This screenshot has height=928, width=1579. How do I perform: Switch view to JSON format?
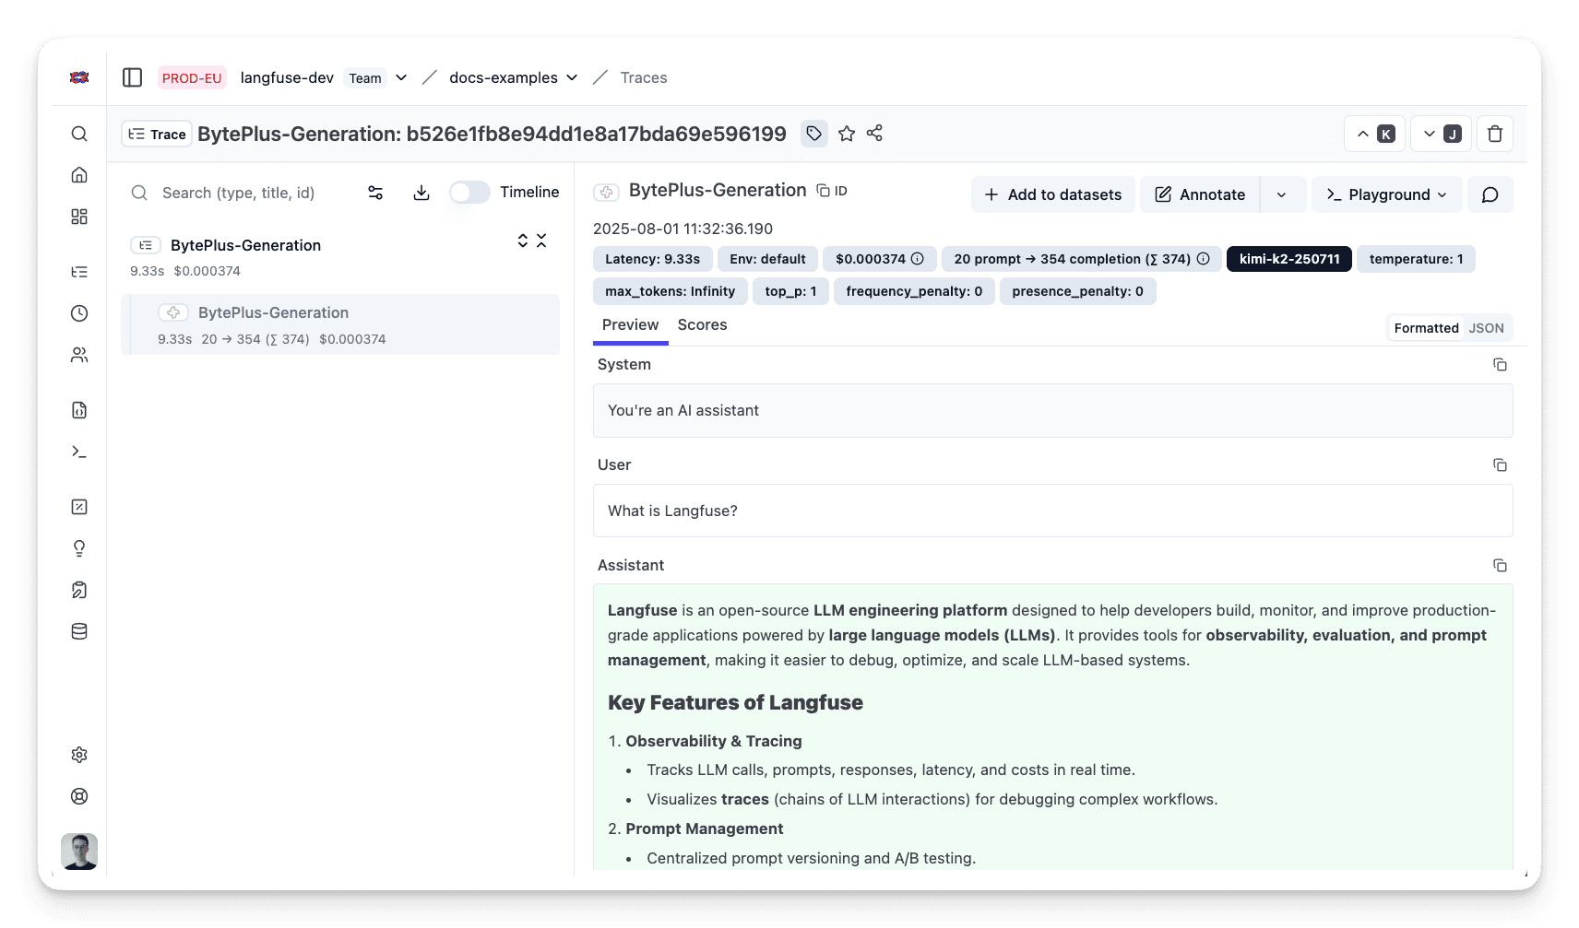(x=1486, y=328)
